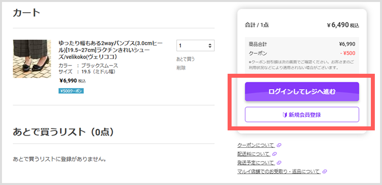Click the total amount ¥6,490 税込

coord(343,25)
